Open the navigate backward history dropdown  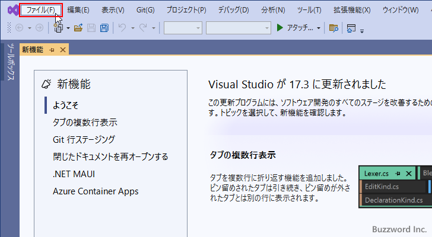(29, 28)
